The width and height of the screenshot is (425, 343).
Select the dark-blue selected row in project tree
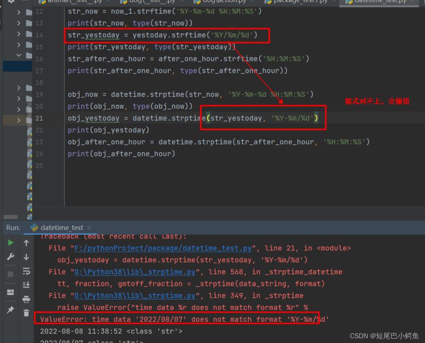[x=18, y=66]
